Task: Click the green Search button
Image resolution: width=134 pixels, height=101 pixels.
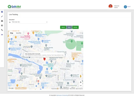Action: coord(63,27)
